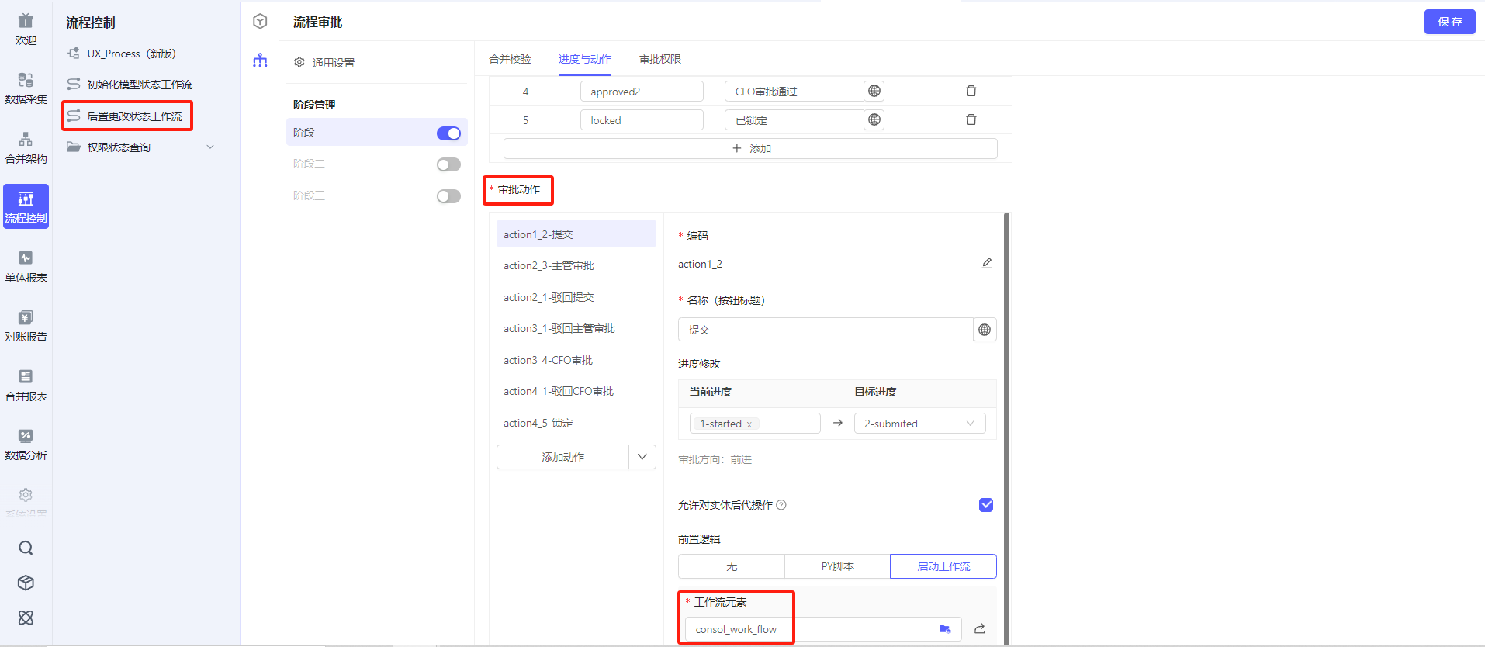
Task: Delete the approved2 row with trash icon
Action: [x=971, y=92]
